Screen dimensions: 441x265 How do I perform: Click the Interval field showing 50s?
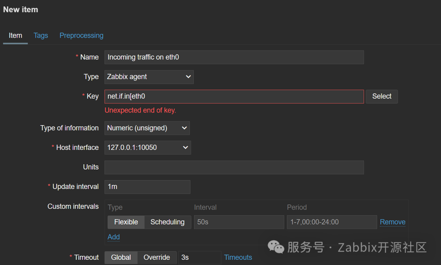pos(238,222)
